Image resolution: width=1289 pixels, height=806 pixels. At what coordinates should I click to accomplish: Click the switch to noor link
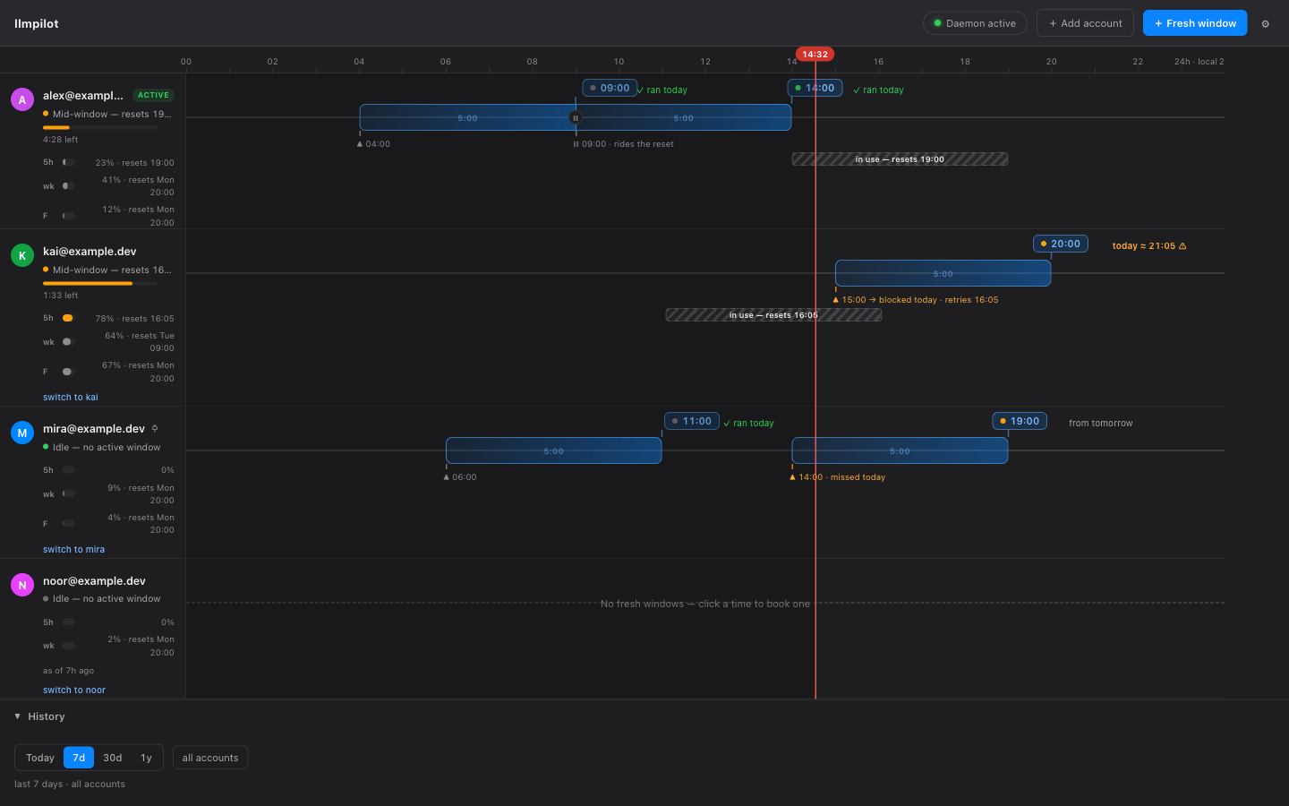click(x=74, y=690)
